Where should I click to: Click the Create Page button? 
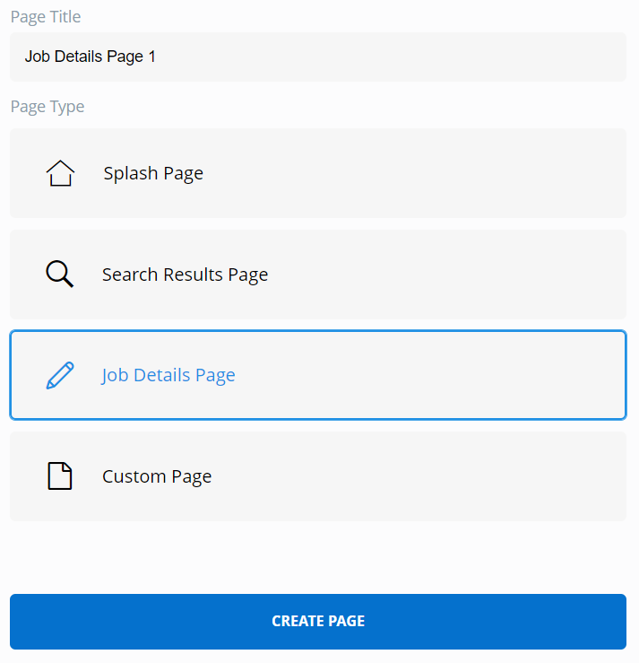tap(317, 621)
